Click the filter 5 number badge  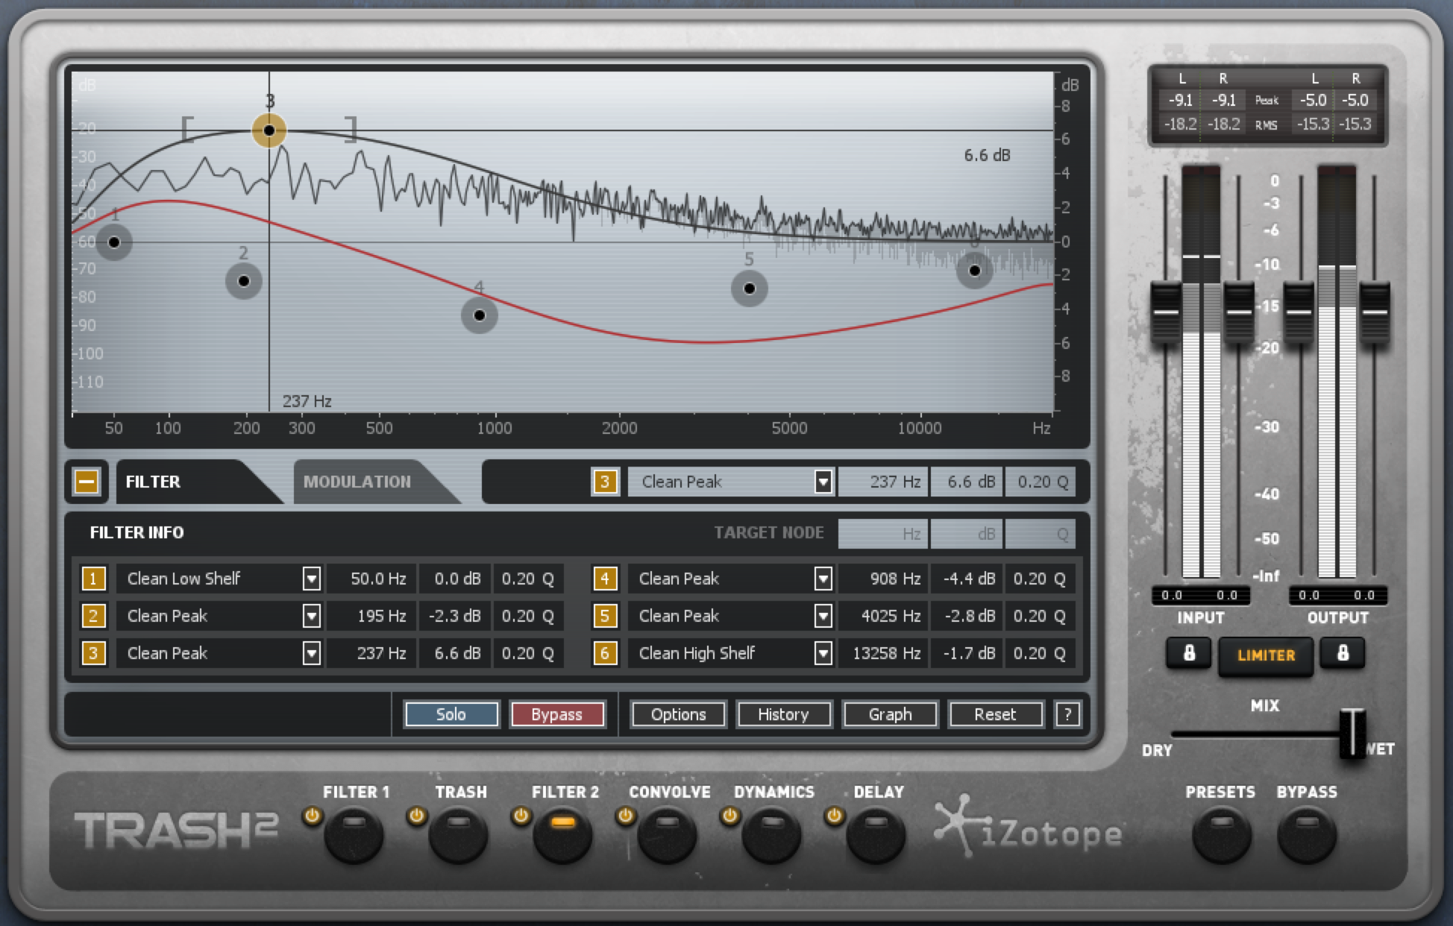[605, 616]
